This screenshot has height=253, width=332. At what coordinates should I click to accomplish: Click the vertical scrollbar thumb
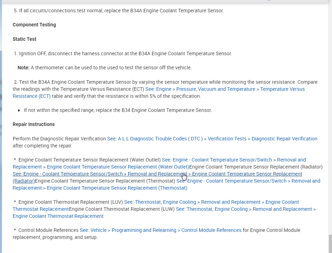click(330, 243)
